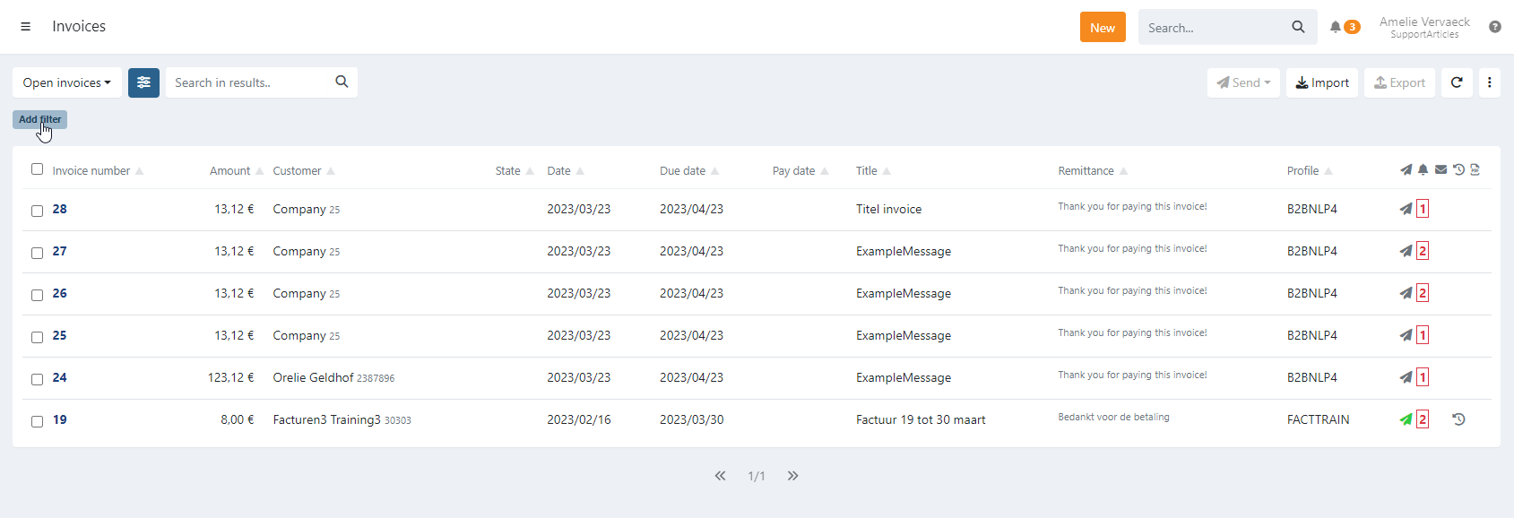Go to the next page of results

pos(792,476)
